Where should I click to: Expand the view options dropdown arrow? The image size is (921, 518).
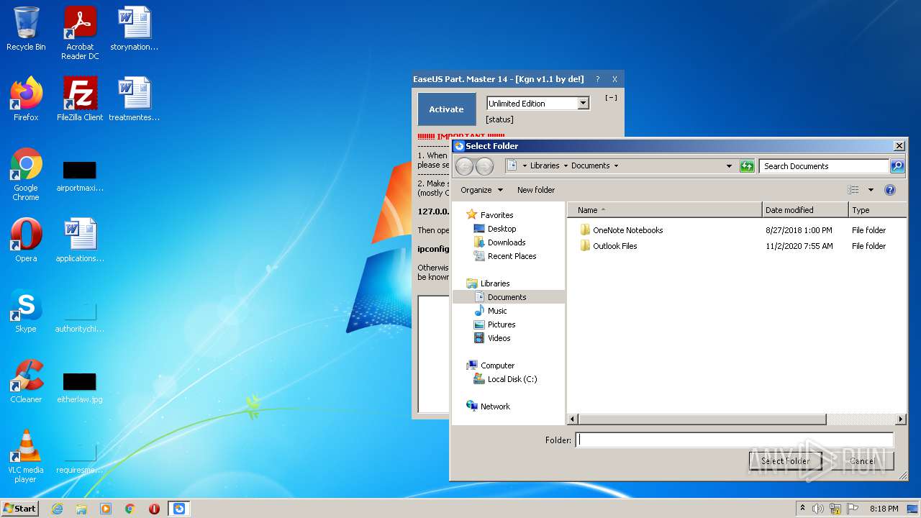pos(871,190)
